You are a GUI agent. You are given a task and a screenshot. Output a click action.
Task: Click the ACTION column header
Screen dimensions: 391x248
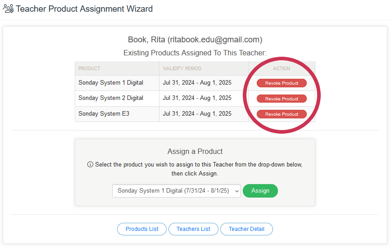click(282, 69)
